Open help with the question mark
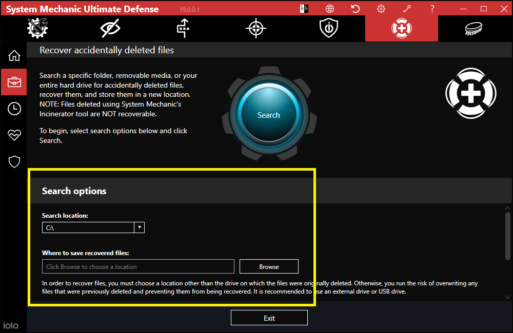Image resolution: width=513 pixels, height=333 pixels. [x=432, y=9]
